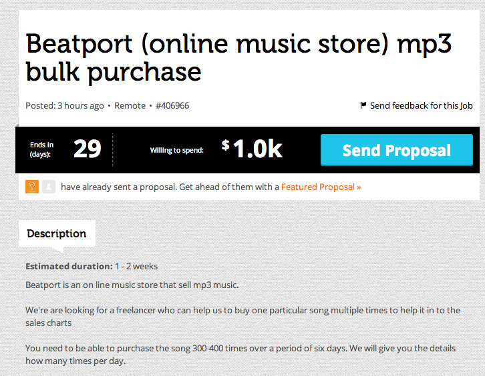The width and height of the screenshot is (485, 376).
Task: Click the Posted 3 hours ago text
Action: coord(65,105)
